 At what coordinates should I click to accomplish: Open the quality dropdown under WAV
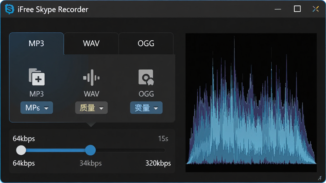pyautogui.click(x=91, y=108)
